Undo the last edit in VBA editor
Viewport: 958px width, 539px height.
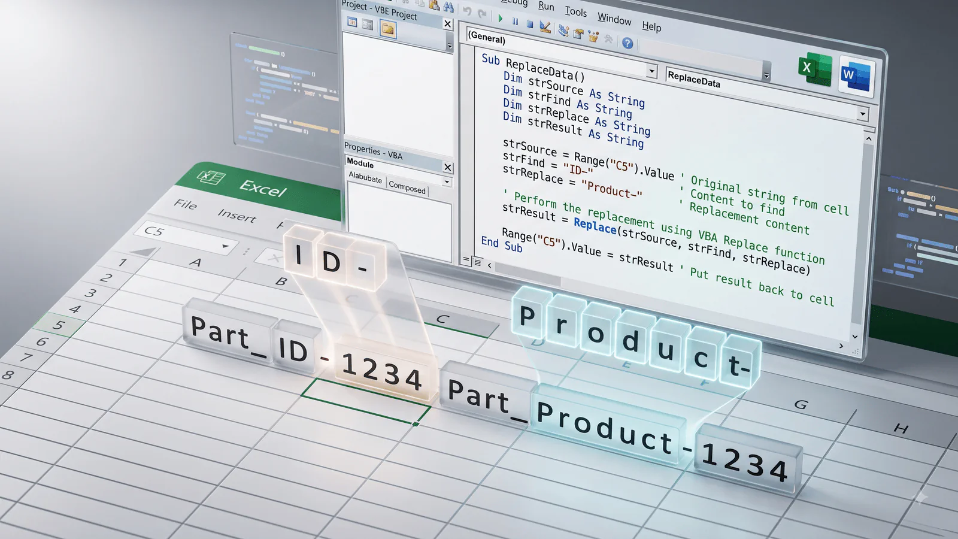pyautogui.click(x=468, y=11)
